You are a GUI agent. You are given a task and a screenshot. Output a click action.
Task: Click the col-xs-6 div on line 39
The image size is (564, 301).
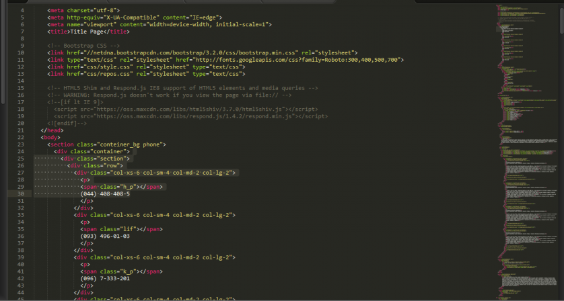[154, 257]
